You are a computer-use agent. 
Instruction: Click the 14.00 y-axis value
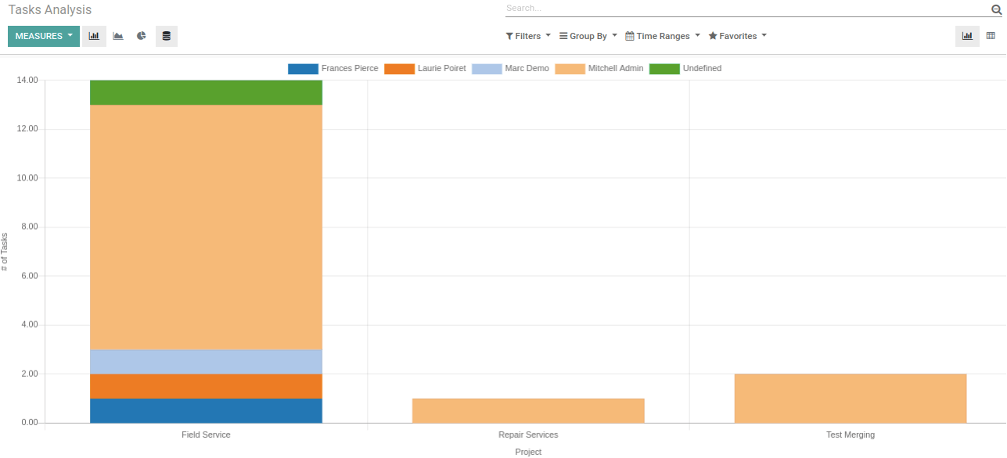pos(27,80)
